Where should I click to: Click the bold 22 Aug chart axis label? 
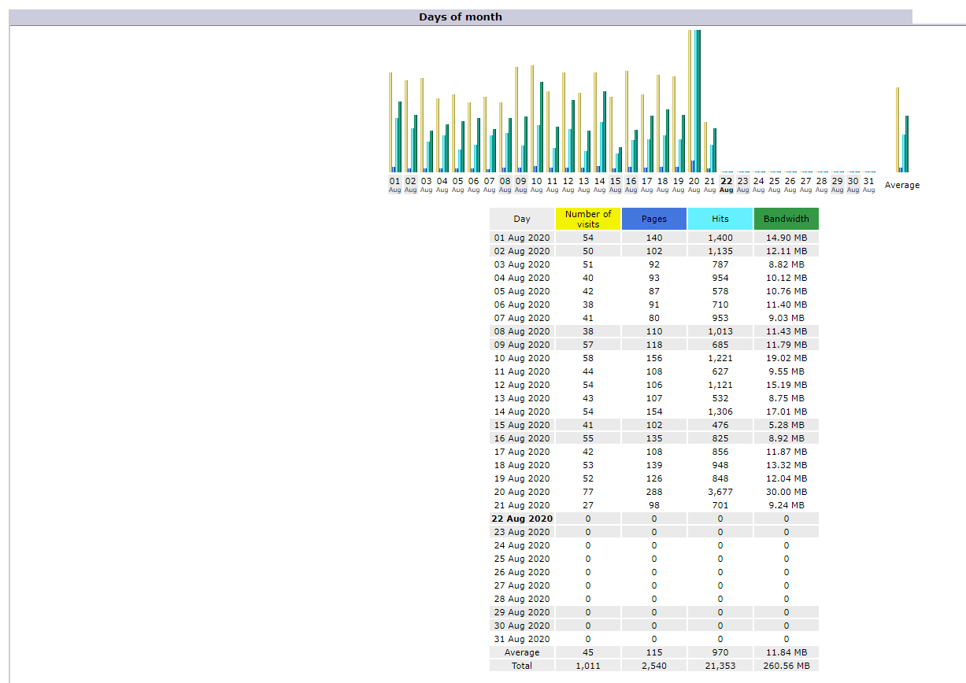point(726,184)
